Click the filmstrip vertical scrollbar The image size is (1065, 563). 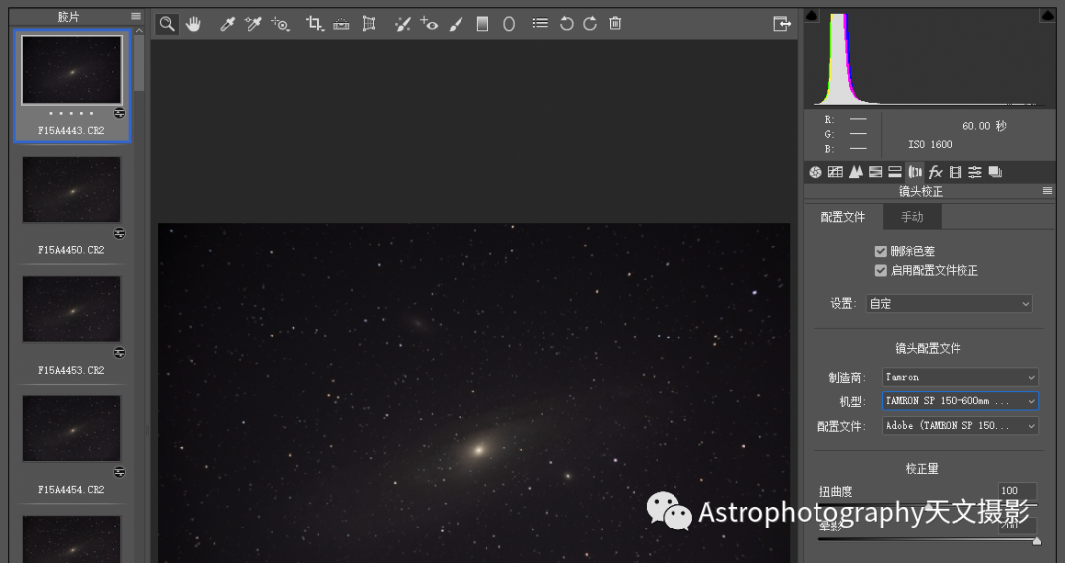[x=139, y=62]
